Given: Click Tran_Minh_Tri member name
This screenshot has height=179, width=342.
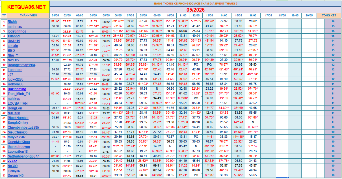Looking at the screenshot, I should coord(19,94).
